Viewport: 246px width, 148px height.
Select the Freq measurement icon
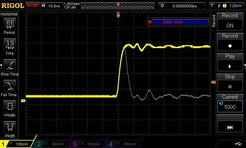(10, 45)
